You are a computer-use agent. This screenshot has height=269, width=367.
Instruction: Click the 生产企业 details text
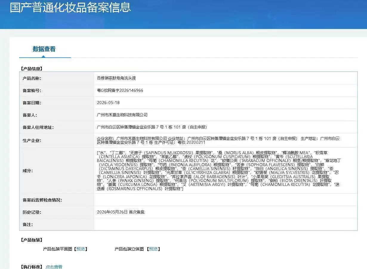tap(218, 140)
